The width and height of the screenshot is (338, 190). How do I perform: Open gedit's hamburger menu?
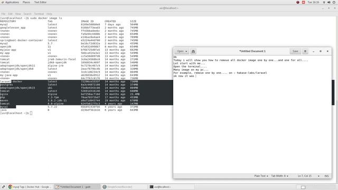(x=305, y=51)
